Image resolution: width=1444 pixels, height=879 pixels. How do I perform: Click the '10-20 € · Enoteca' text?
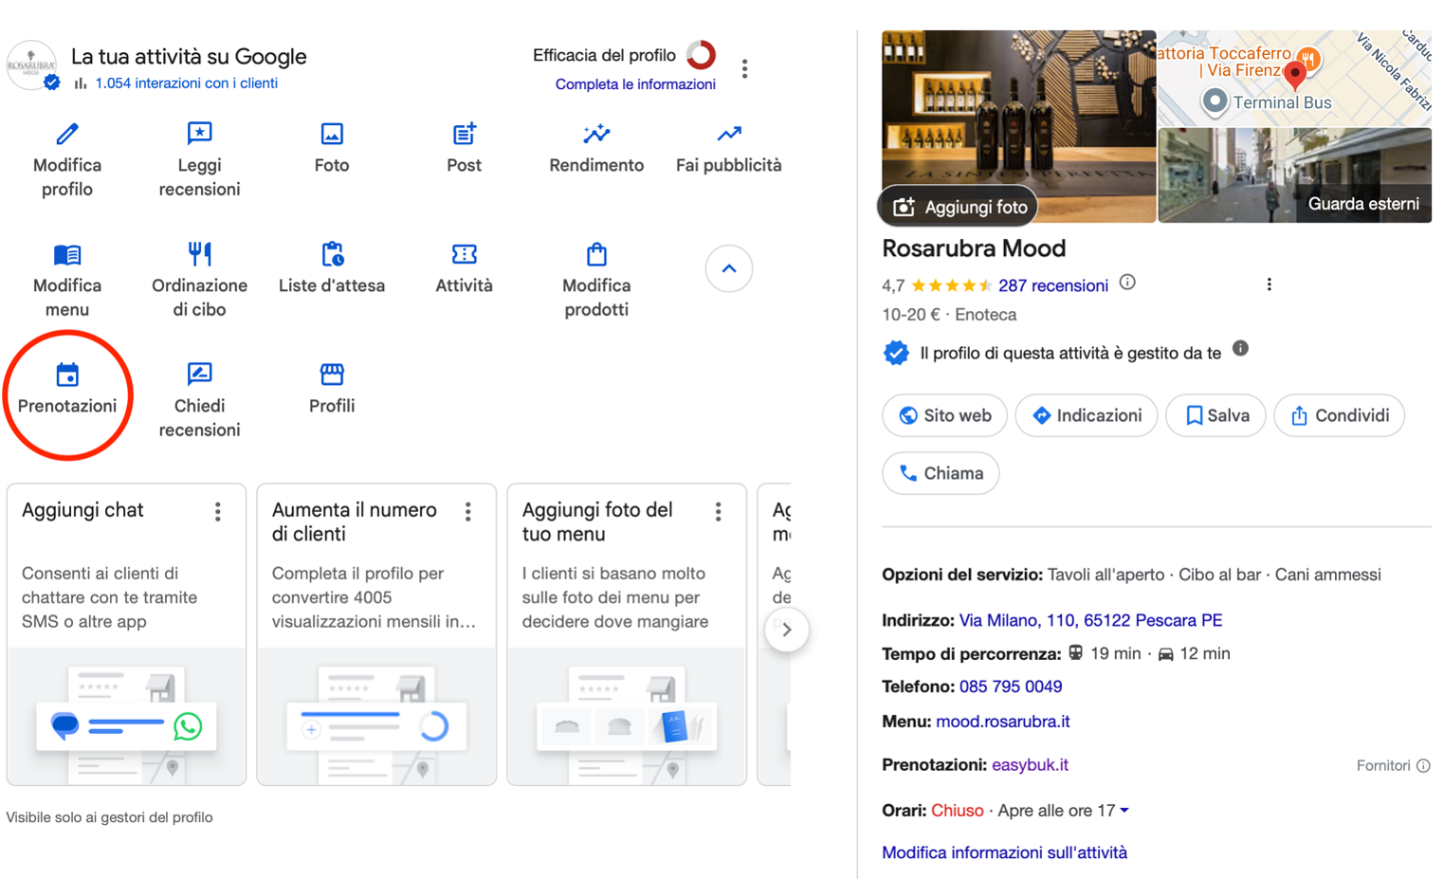[949, 315]
